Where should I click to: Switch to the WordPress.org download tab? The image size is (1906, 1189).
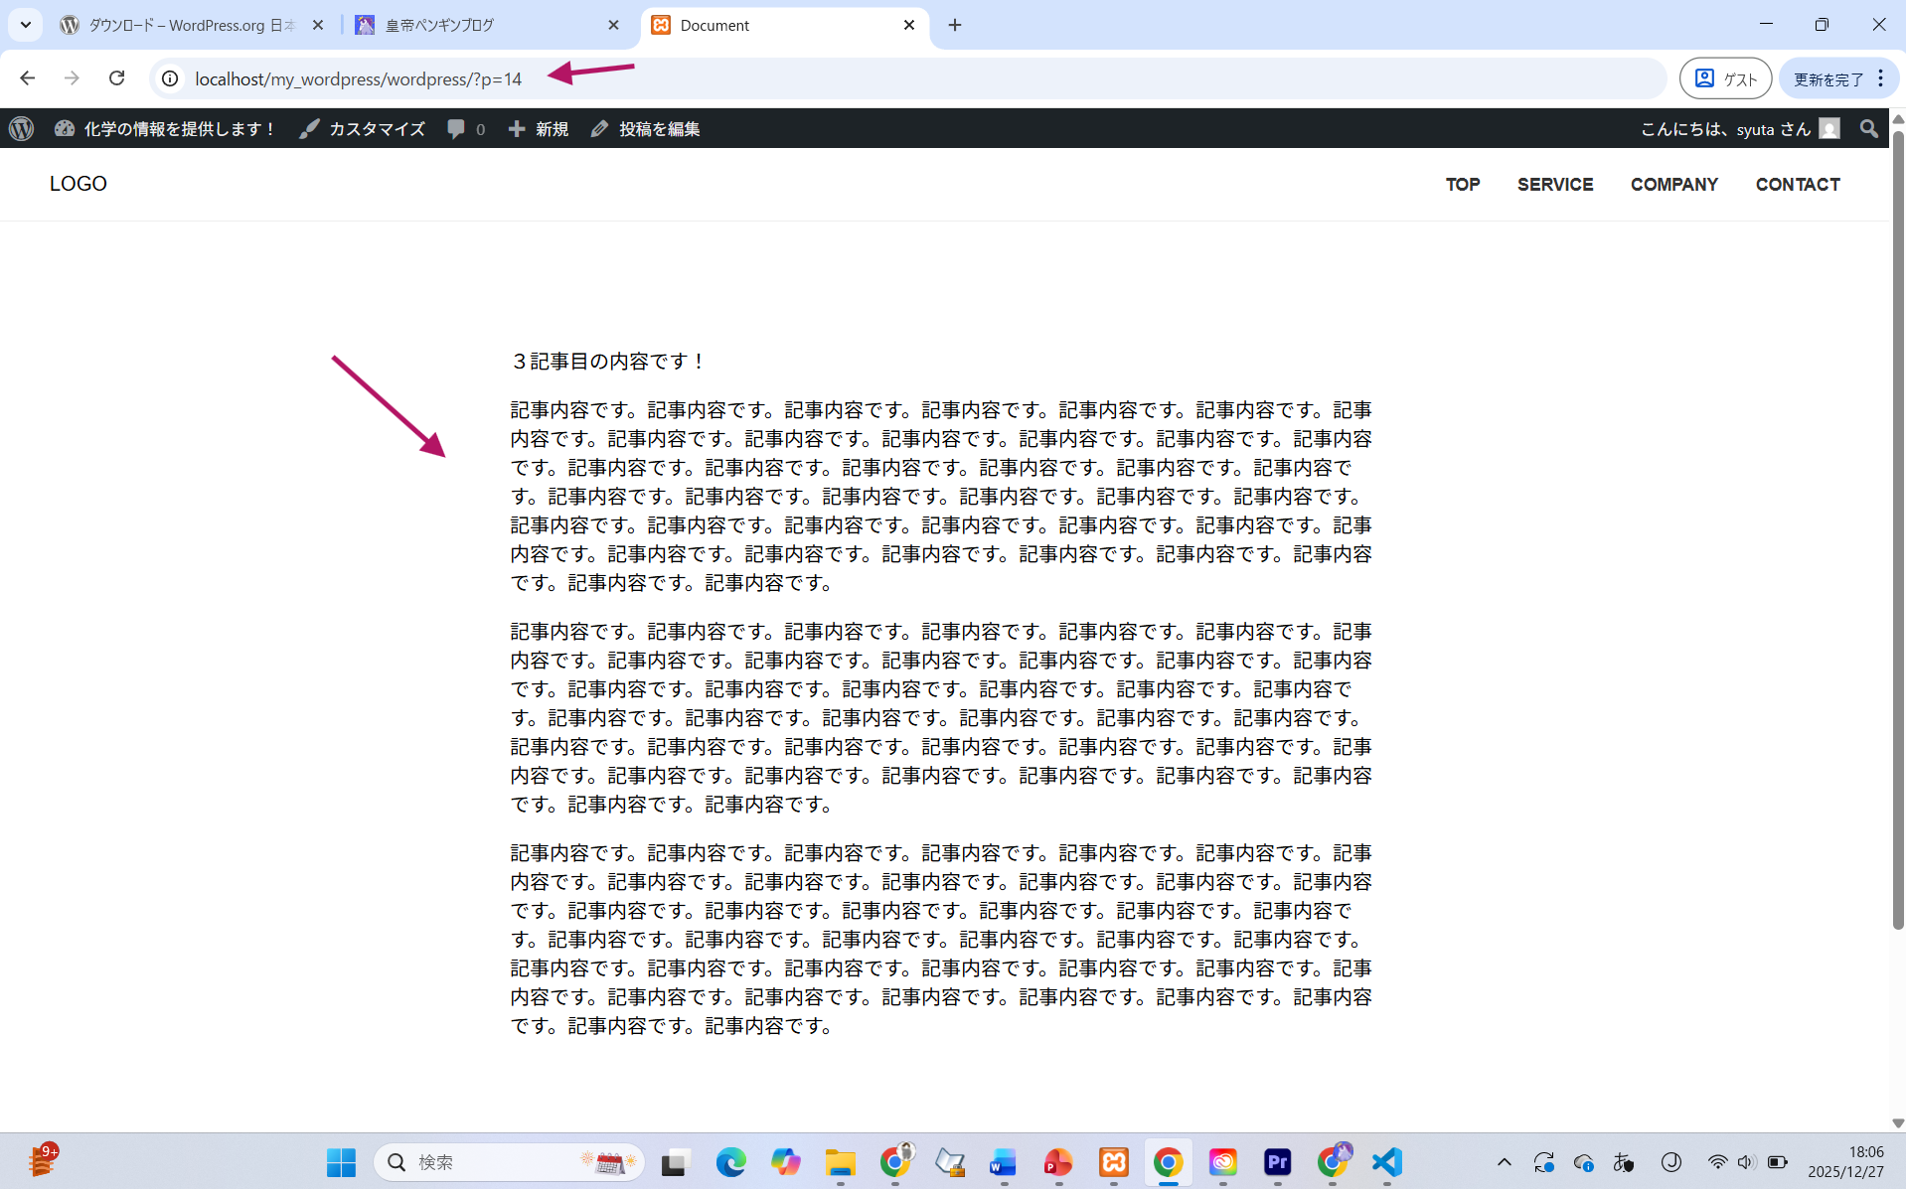191,25
